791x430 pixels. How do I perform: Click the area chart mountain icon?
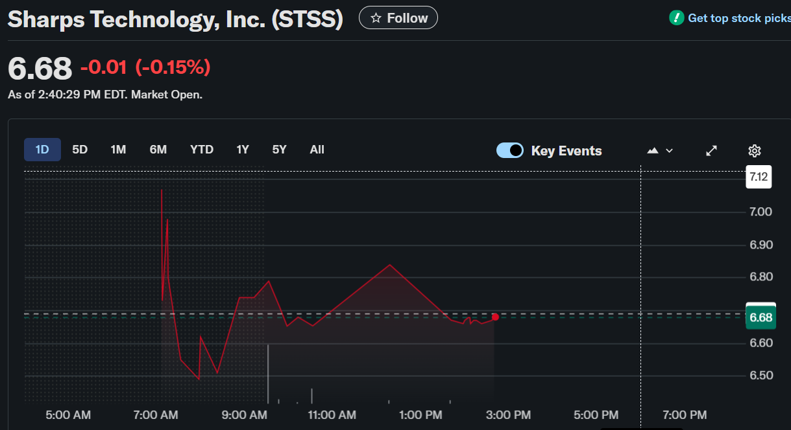(x=653, y=150)
